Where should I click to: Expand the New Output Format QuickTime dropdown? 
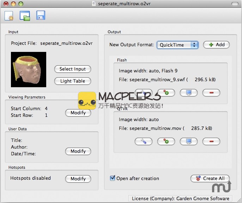177,45
